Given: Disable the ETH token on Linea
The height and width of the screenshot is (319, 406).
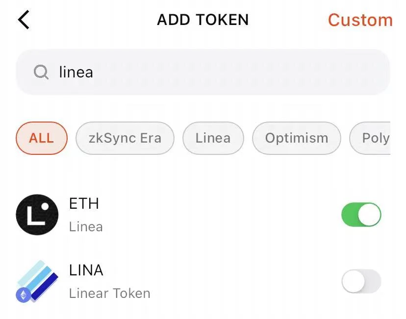Looking at the screenshot, I should [x=361, y=214].
